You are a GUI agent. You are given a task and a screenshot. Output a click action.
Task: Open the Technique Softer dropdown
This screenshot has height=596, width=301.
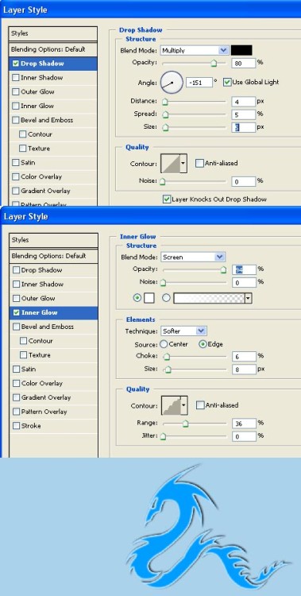pos(184,331)
